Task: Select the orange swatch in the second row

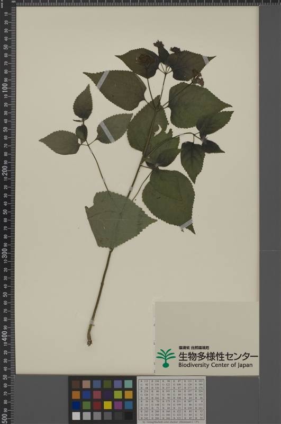Action: (76, 394)
